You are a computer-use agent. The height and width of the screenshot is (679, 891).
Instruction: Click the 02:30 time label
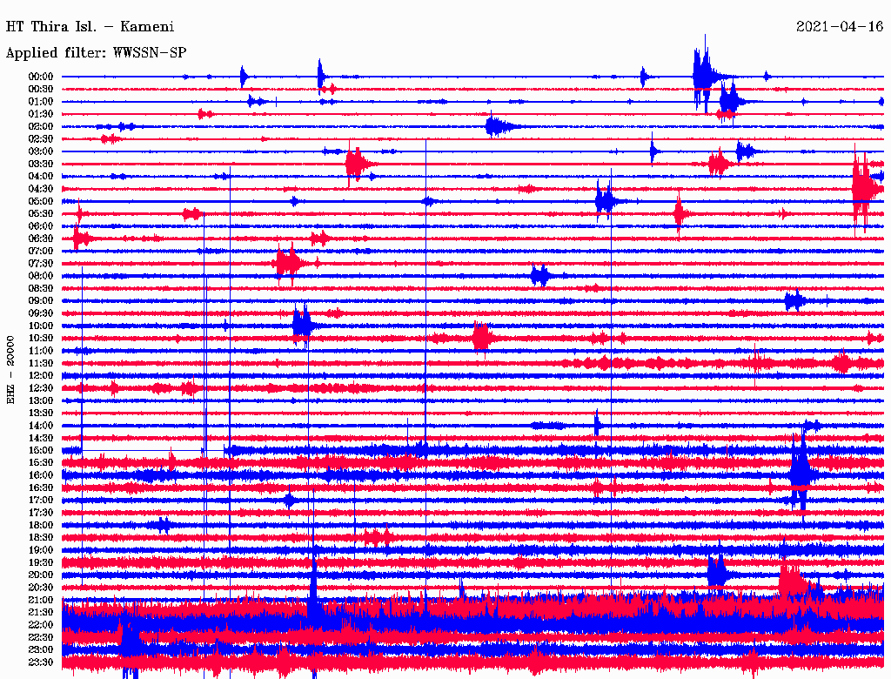coord(41,138)
